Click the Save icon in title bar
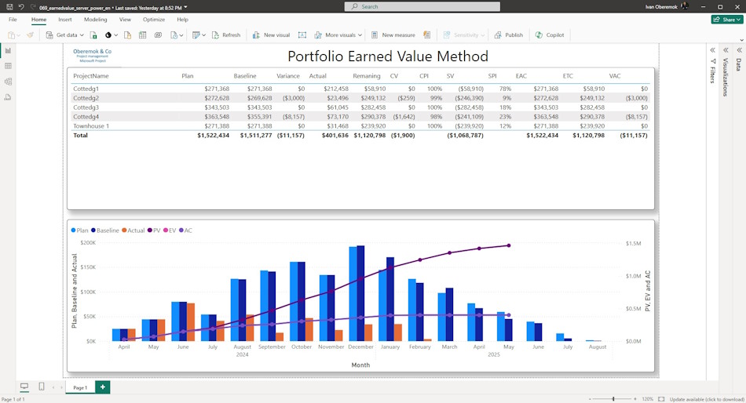The width and height of the screenshot is (746, 403). pos(9,6)
